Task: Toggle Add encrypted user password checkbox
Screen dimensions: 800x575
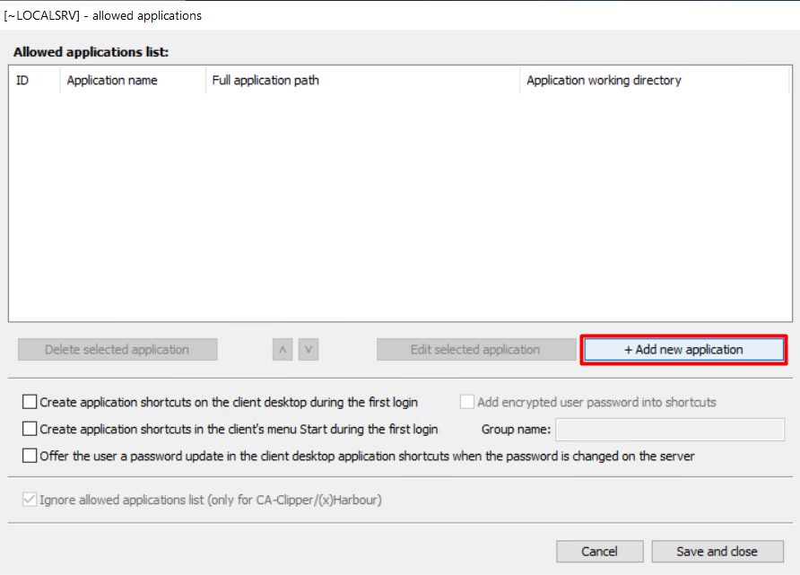Action: tap(467, 403)
